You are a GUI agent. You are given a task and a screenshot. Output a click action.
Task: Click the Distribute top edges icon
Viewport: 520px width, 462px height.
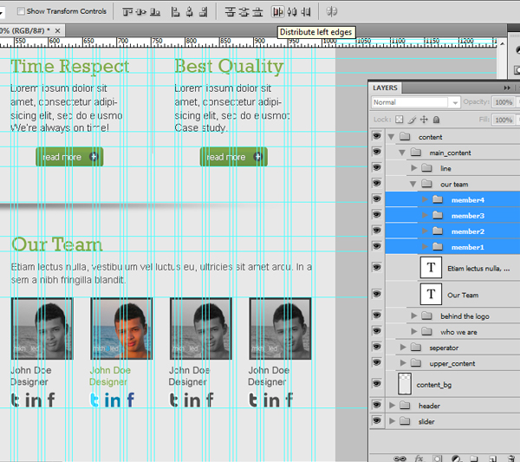click(231, 12)
